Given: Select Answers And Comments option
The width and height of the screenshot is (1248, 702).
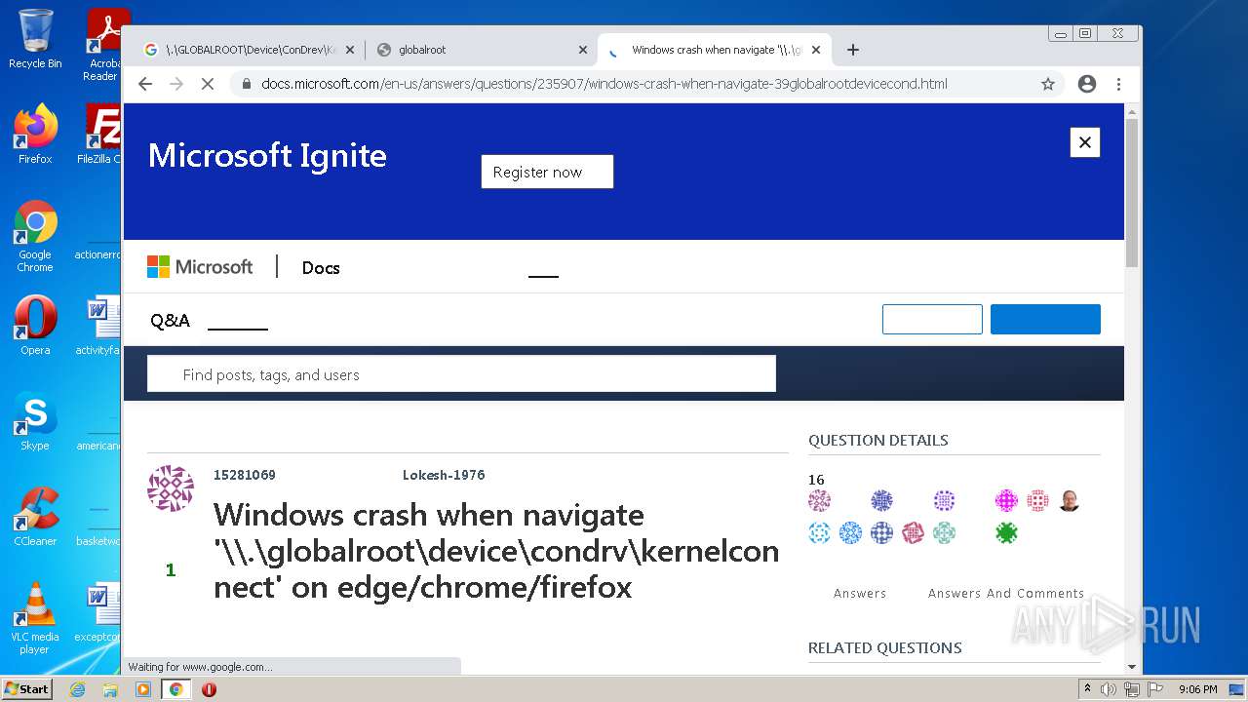Looking at the screenshot, I should click(x=1006, y=593).
